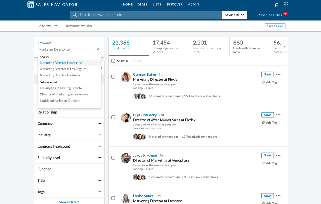Click the Save Search button
321x204 pixels.
point(275,26)
